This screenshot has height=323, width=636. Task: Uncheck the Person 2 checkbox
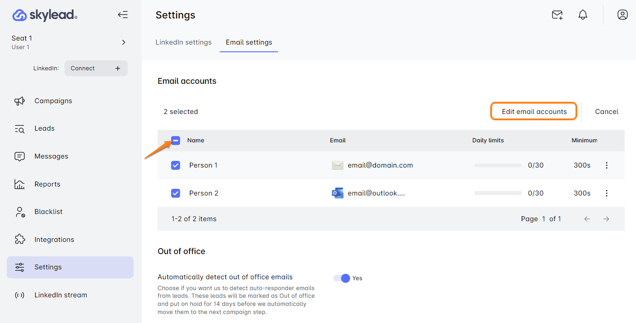[x=176, y=193]
